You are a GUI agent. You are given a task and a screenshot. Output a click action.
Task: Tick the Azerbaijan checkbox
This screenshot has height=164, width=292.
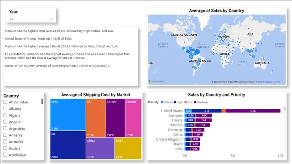5,155
